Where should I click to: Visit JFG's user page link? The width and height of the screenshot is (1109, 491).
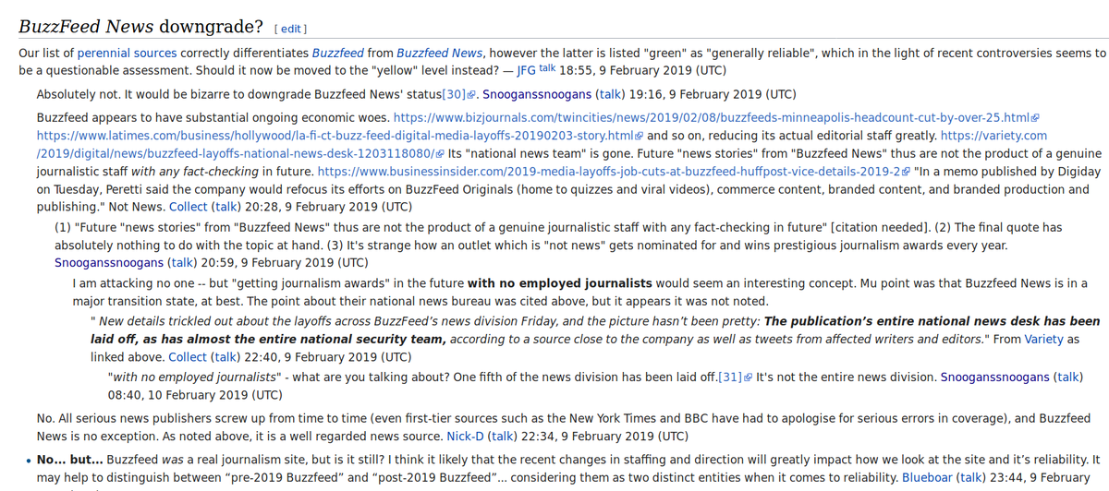[x=525, y=70]
